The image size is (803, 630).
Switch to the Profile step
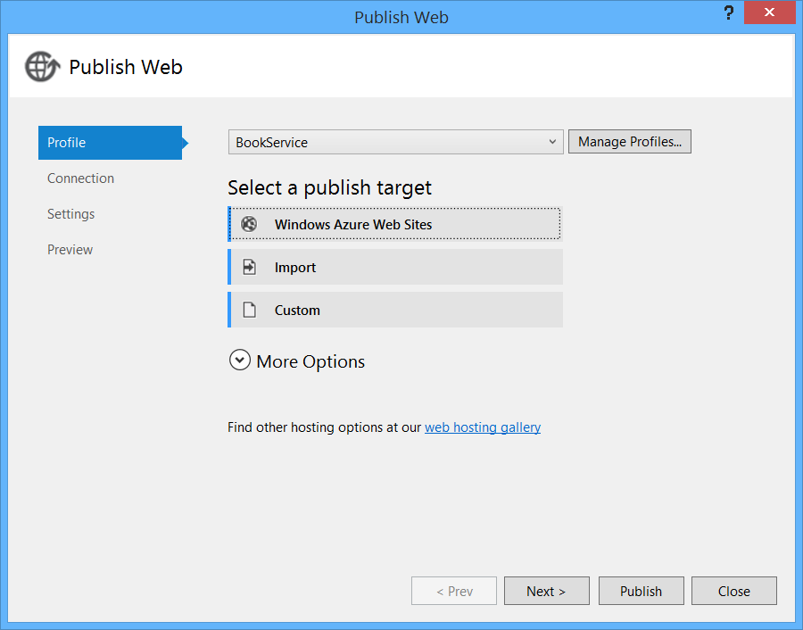click(110, 143)
